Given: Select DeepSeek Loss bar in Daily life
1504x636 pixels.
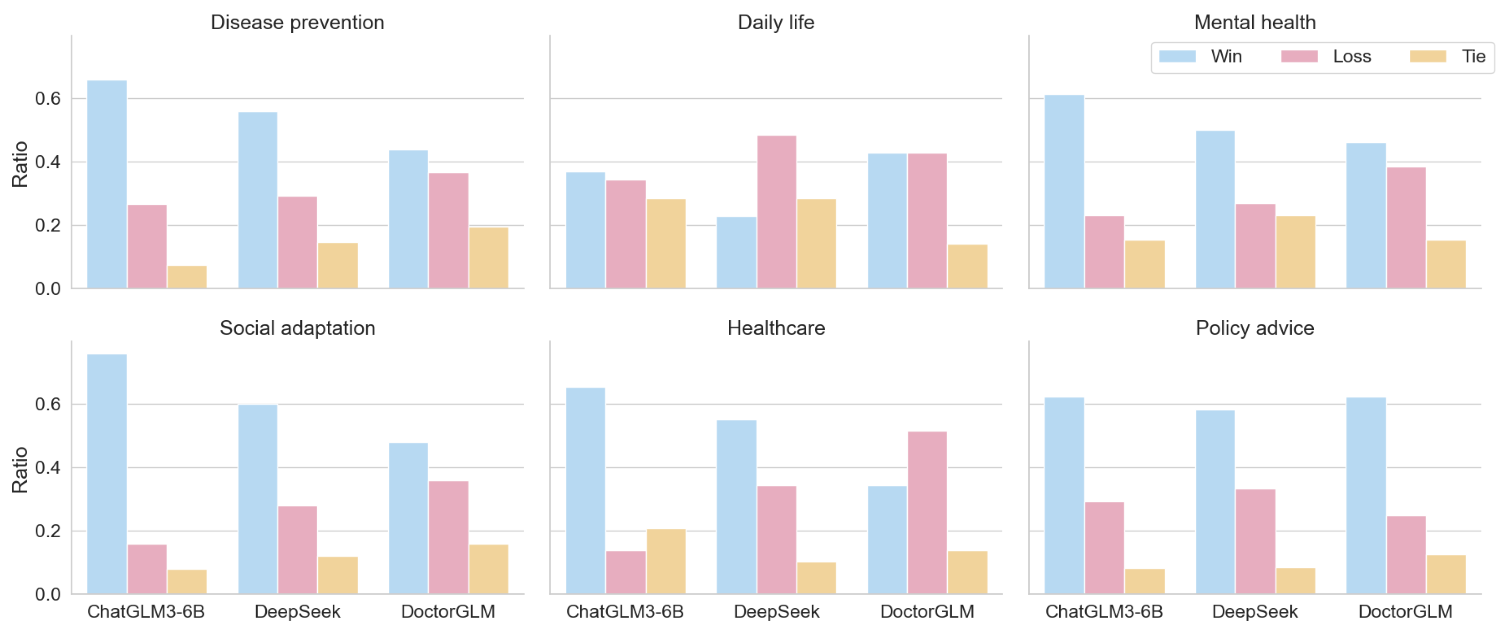Looking at the screenshot, I should point(777,212).
